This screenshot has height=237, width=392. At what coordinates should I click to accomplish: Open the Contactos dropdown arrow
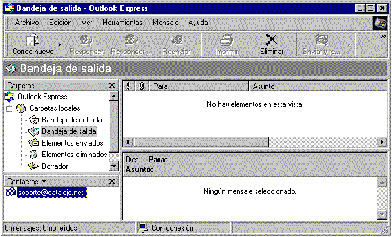[x=44, y=181]
